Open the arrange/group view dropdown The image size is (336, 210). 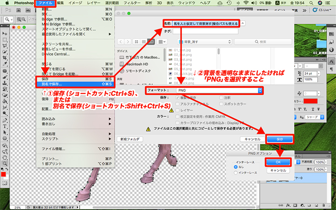(x=162, y=42)
